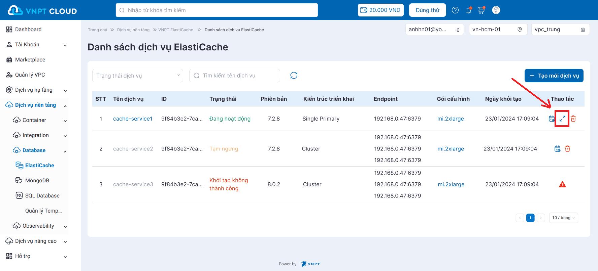Open the shopping cart
This screenshot has height=271, width=598.
click(481, 10)
